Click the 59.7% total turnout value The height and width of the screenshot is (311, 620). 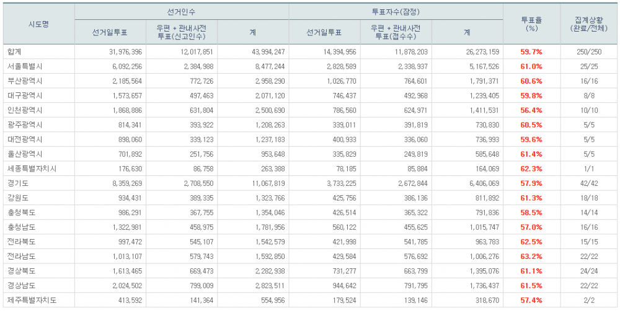tap(531, 52)
